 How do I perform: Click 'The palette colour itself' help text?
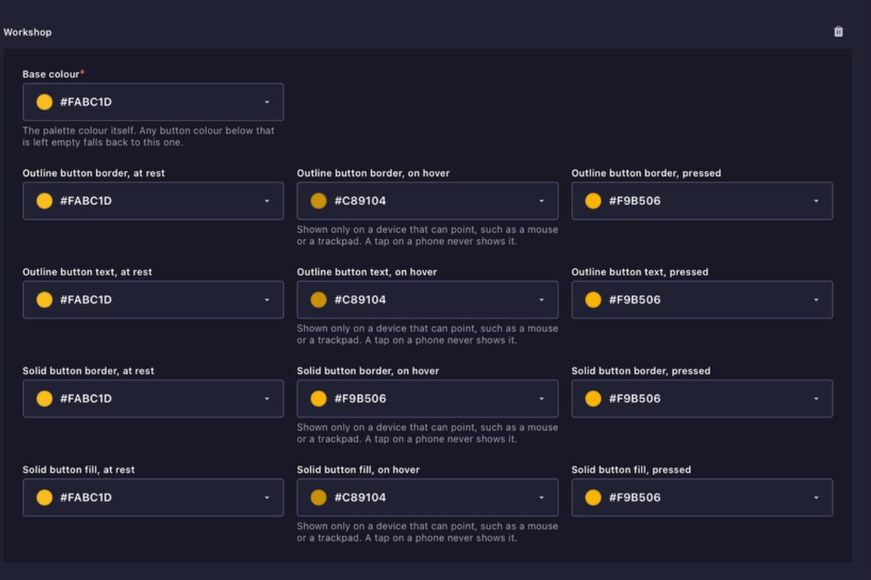tap(148, 137)
